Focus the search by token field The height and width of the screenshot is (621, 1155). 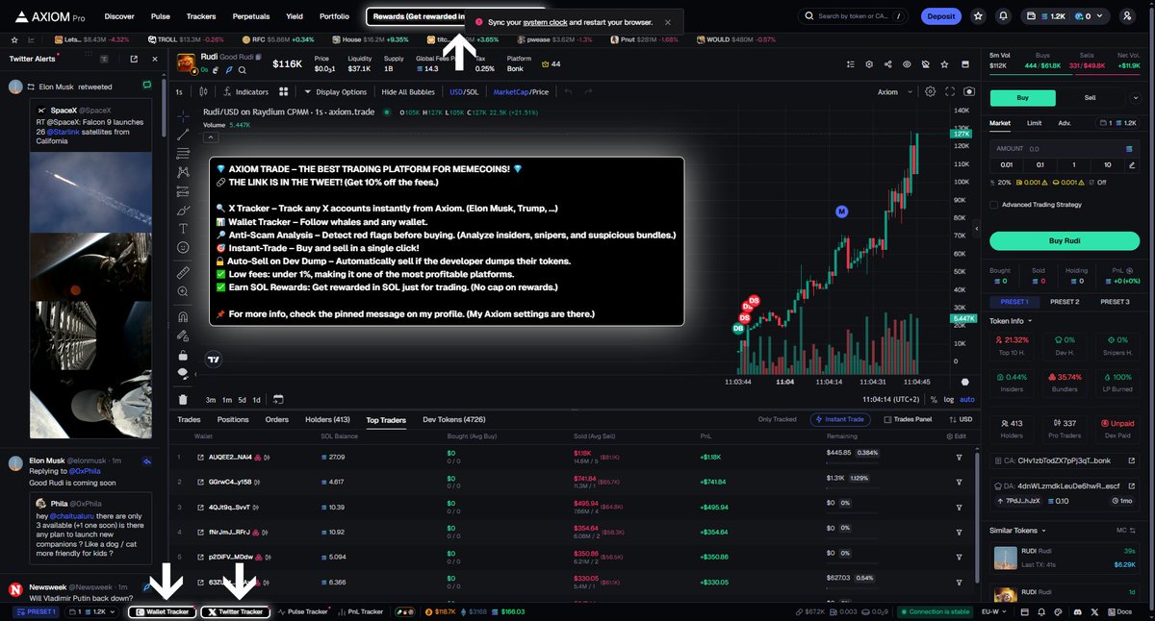click(x=855, y=16)
